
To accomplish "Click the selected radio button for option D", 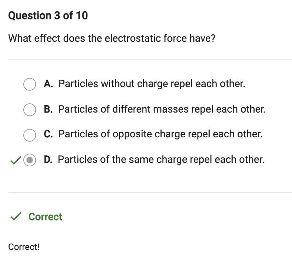I will coord(30,160).
